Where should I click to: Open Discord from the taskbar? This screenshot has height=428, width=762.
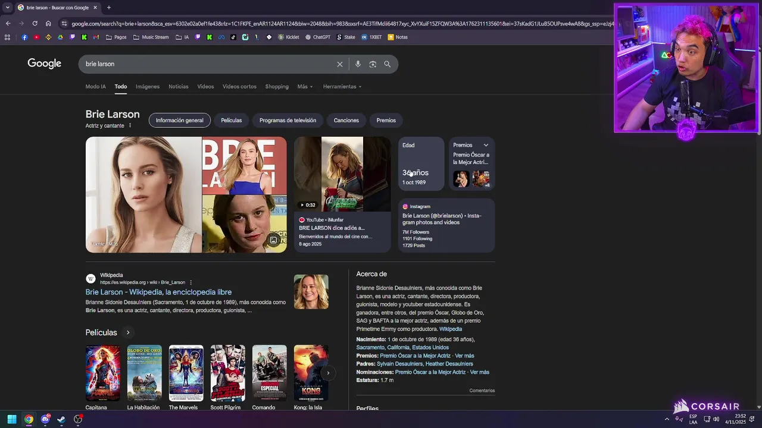[x=45, y=419]
